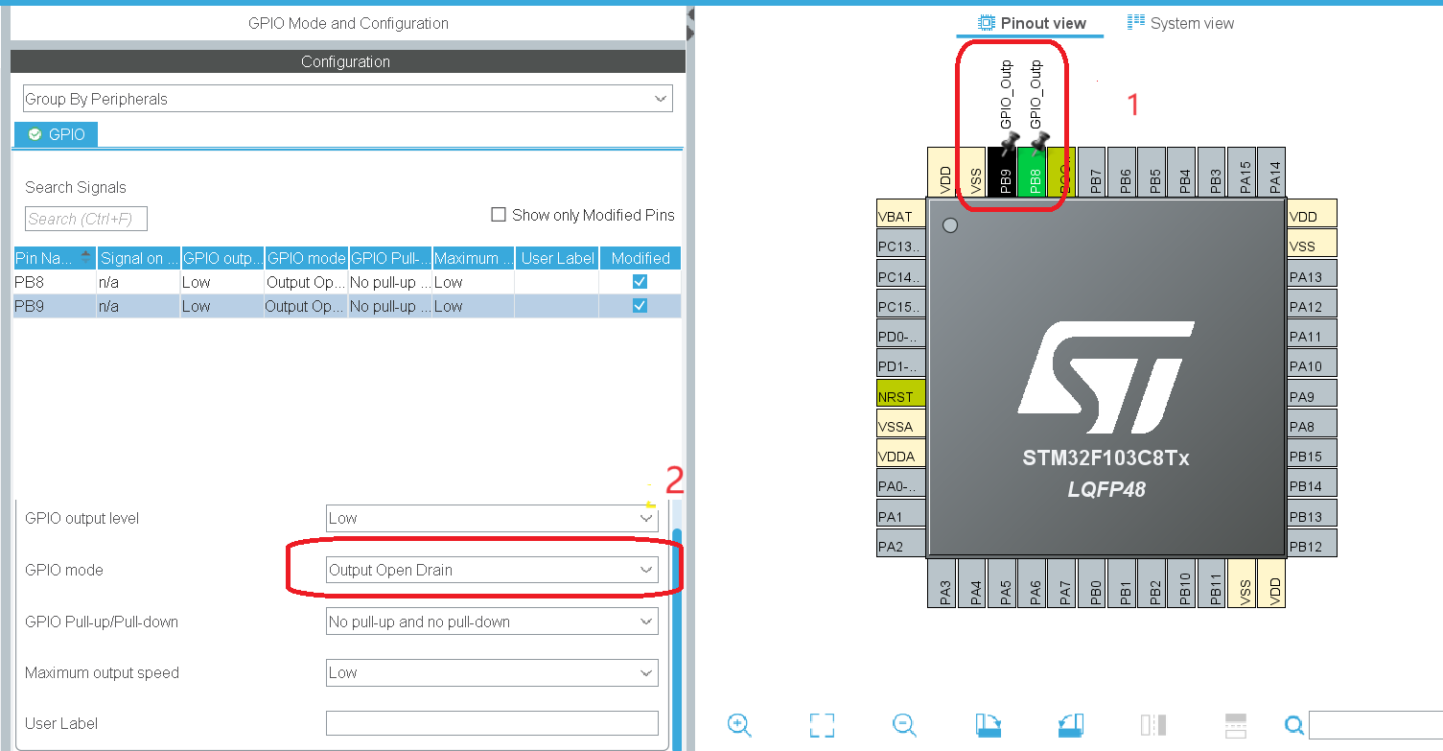Select the green PB8 pin on the chip
The image size is (1443, 751).
(1033, 175)
